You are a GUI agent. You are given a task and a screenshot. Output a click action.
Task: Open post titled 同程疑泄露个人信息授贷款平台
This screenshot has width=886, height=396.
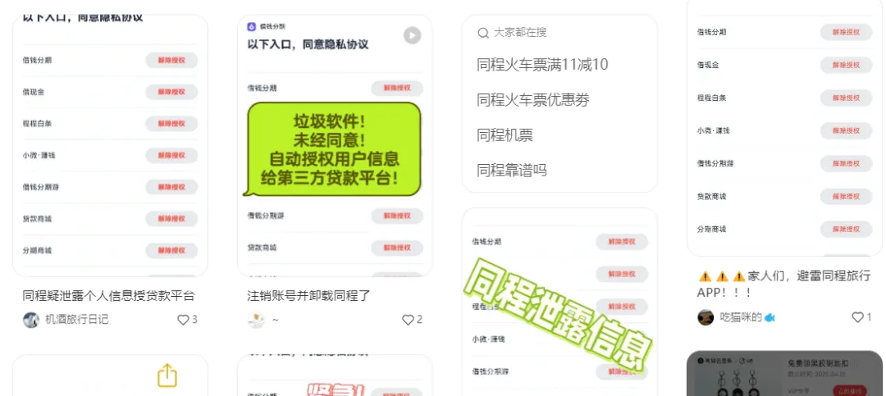pyautogui.click(x=108, y=295)
